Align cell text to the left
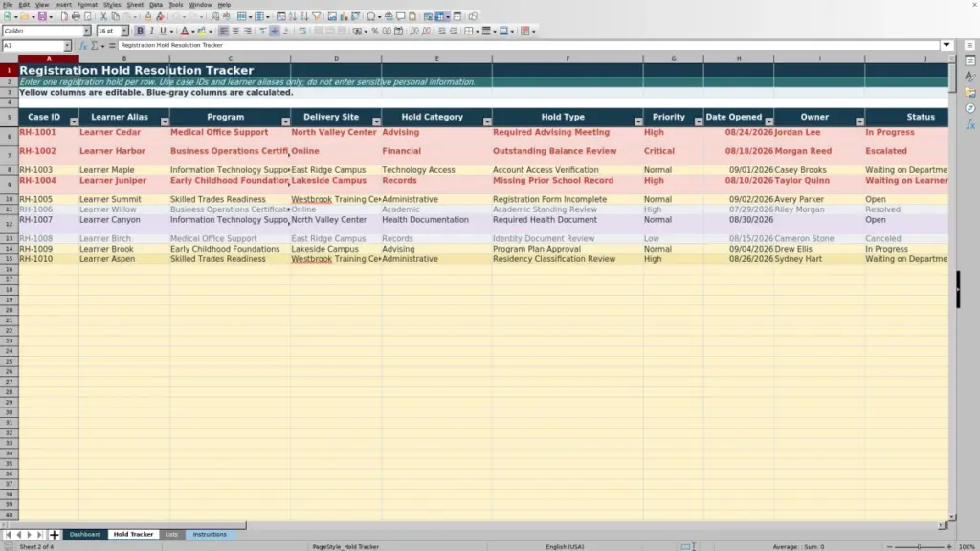Image resolution: width=980 pixels, height=551 pixels. 224,31
